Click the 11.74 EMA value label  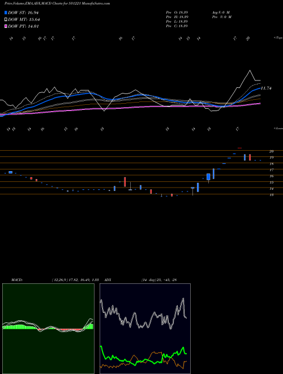click(x=267, y=88)
